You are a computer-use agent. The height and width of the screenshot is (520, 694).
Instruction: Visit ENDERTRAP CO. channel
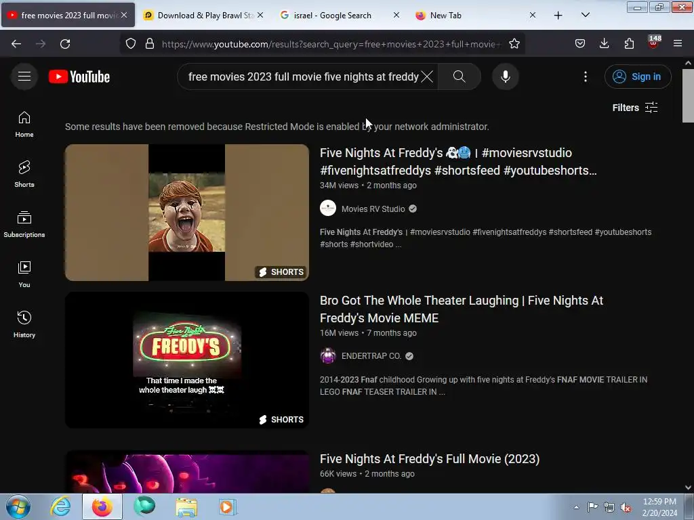371,356
